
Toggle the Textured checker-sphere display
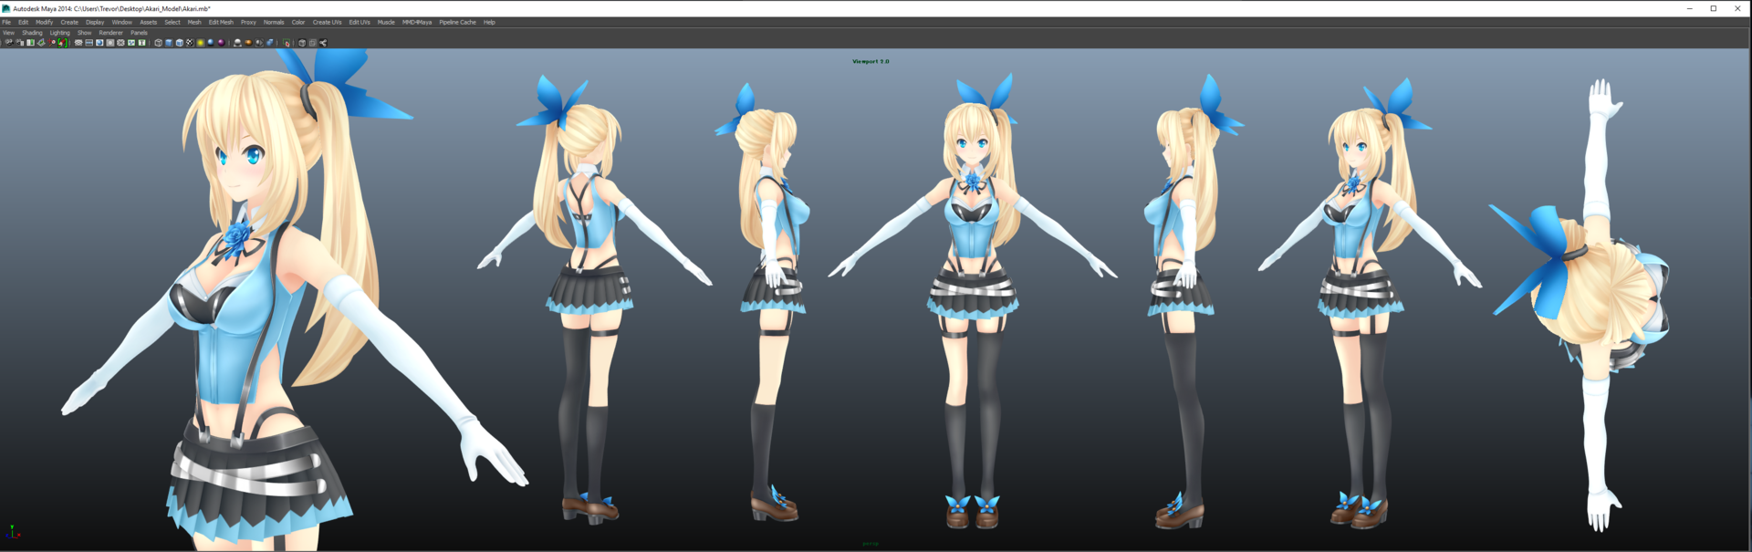[190, 43]
